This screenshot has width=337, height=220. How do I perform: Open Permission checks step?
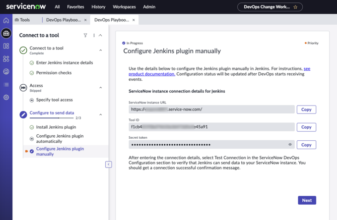click(x=54, y=73)
